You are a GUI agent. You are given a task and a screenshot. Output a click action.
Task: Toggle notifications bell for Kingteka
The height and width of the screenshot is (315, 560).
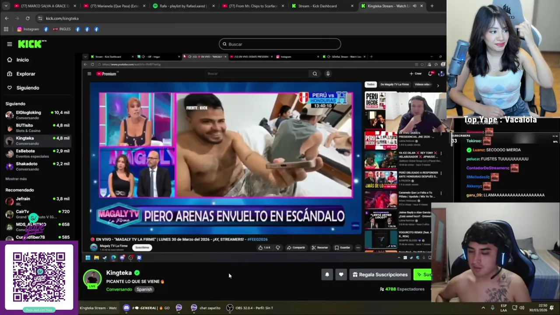point(327,275)
